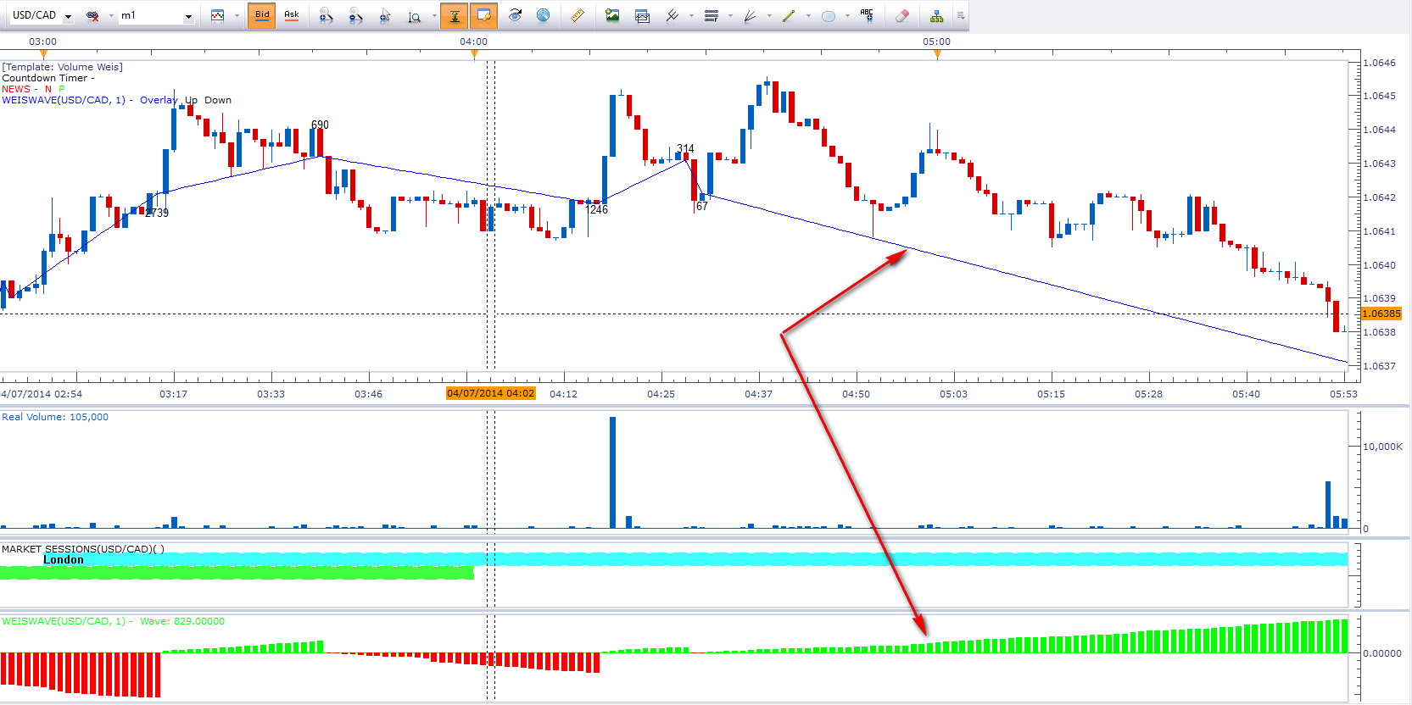Click the MARKET SESSIONS(USD/CAD) label
This screenshot has height=705, width=1412.
[x=82, y=549]
